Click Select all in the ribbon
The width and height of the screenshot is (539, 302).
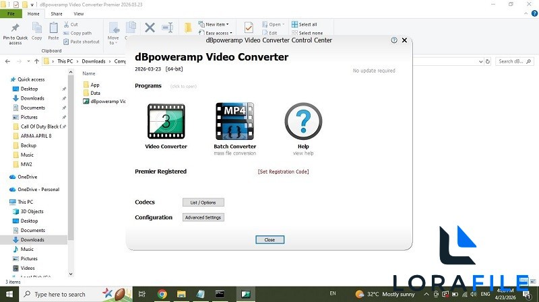(305, 24)
